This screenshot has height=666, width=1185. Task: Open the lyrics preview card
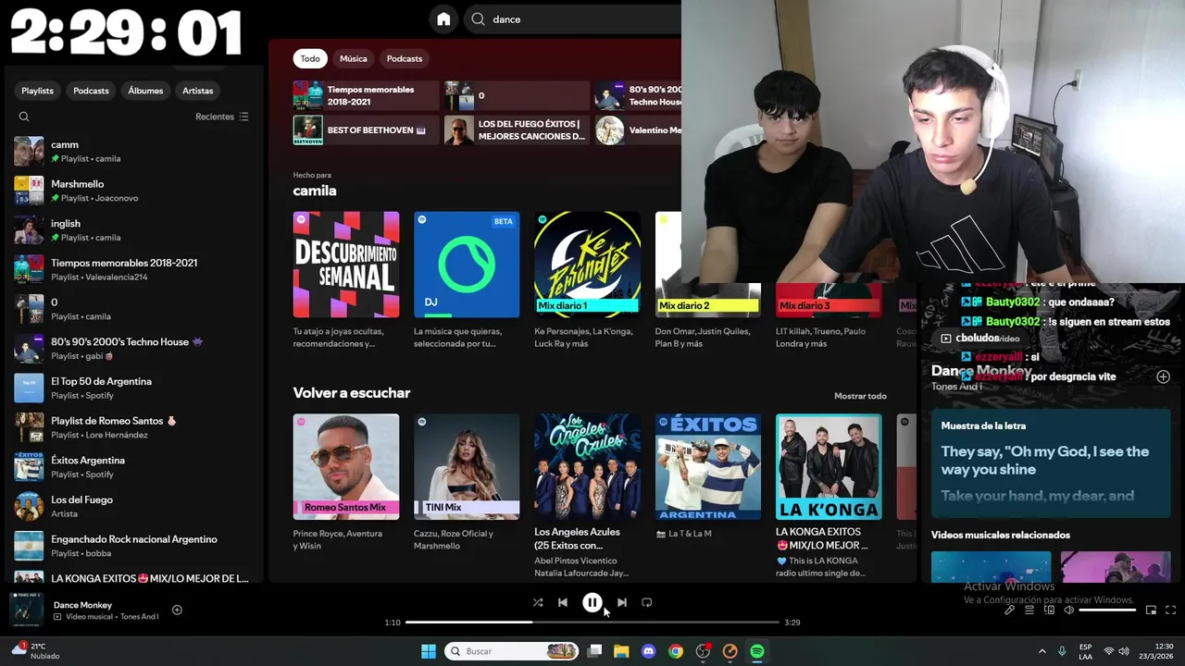1051,465
